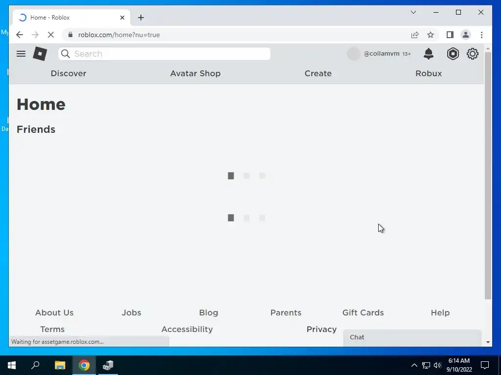Open the Avatar Shop tab

tap(195, 73)
